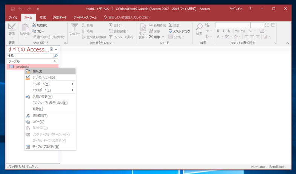Open the ファイル tab
Viewport: 296px width, 174px height.
click(13, 18)
